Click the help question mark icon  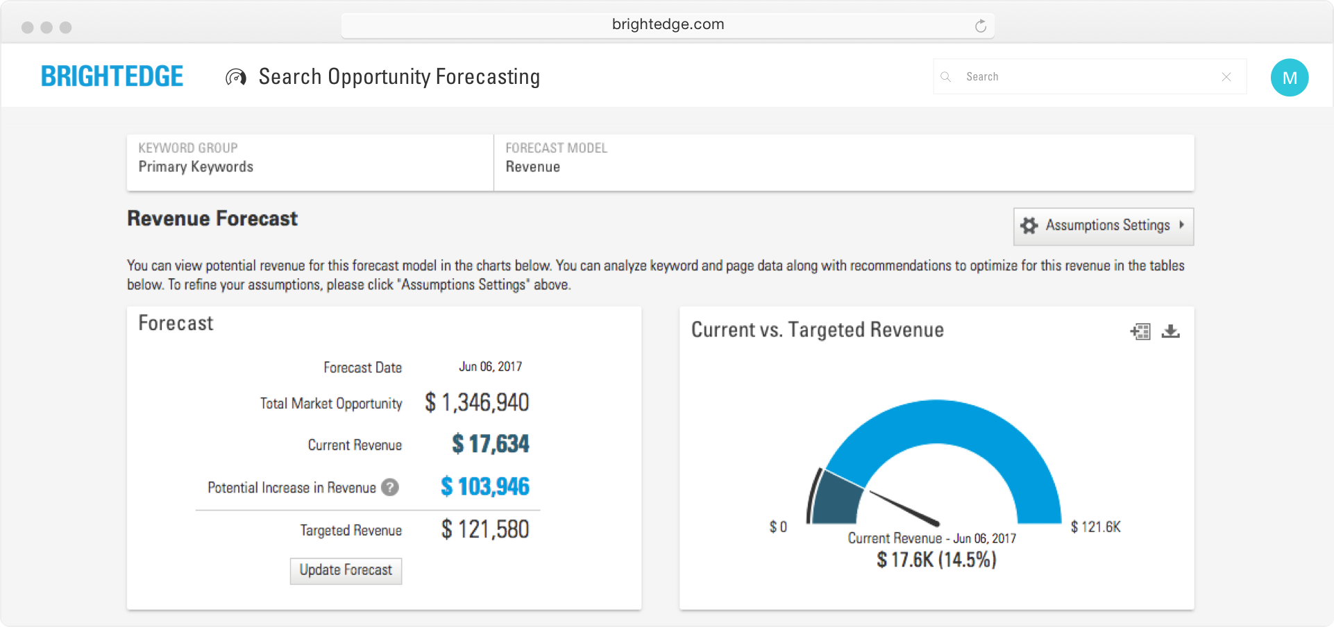point(391,488)
